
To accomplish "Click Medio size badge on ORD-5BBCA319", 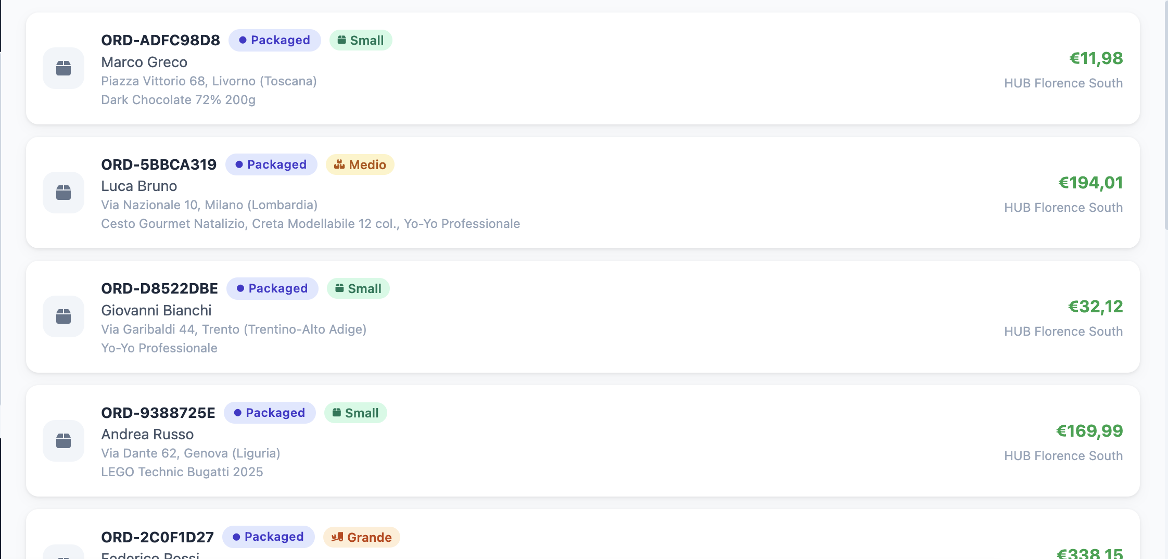I will click(360, 164).
